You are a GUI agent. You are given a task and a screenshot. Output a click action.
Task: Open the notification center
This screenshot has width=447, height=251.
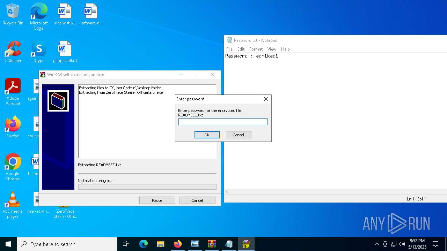click(x=435, y=244)
